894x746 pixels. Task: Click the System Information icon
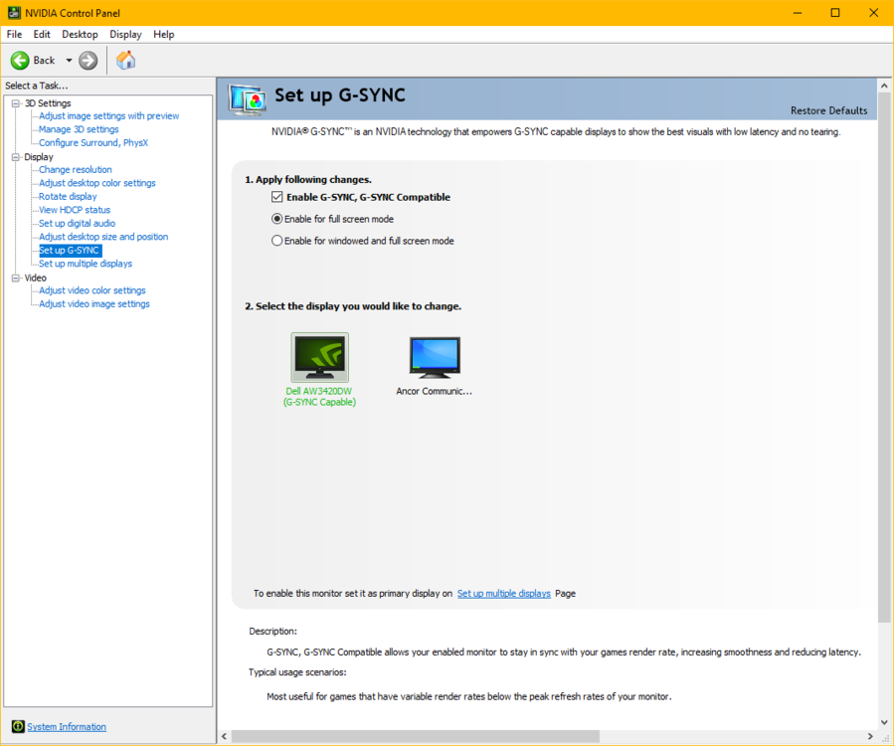click(x=18, y=726)
